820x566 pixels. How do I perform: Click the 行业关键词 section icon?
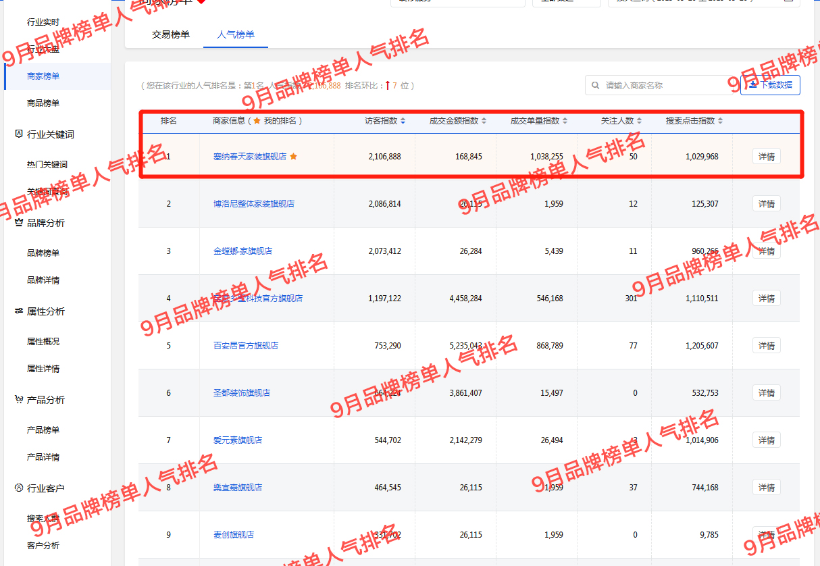tap(19, 134)
